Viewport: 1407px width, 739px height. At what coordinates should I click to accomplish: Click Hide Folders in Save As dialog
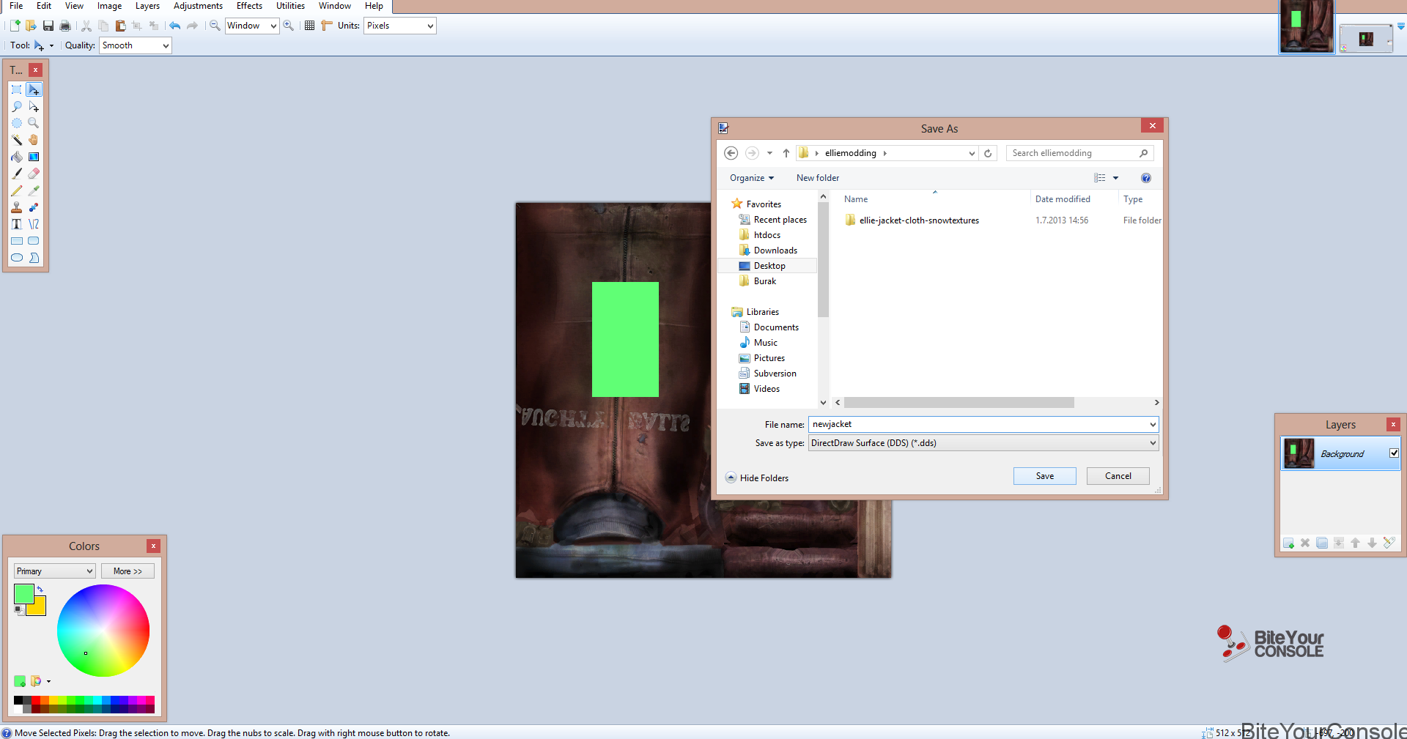tap(757, 478)
